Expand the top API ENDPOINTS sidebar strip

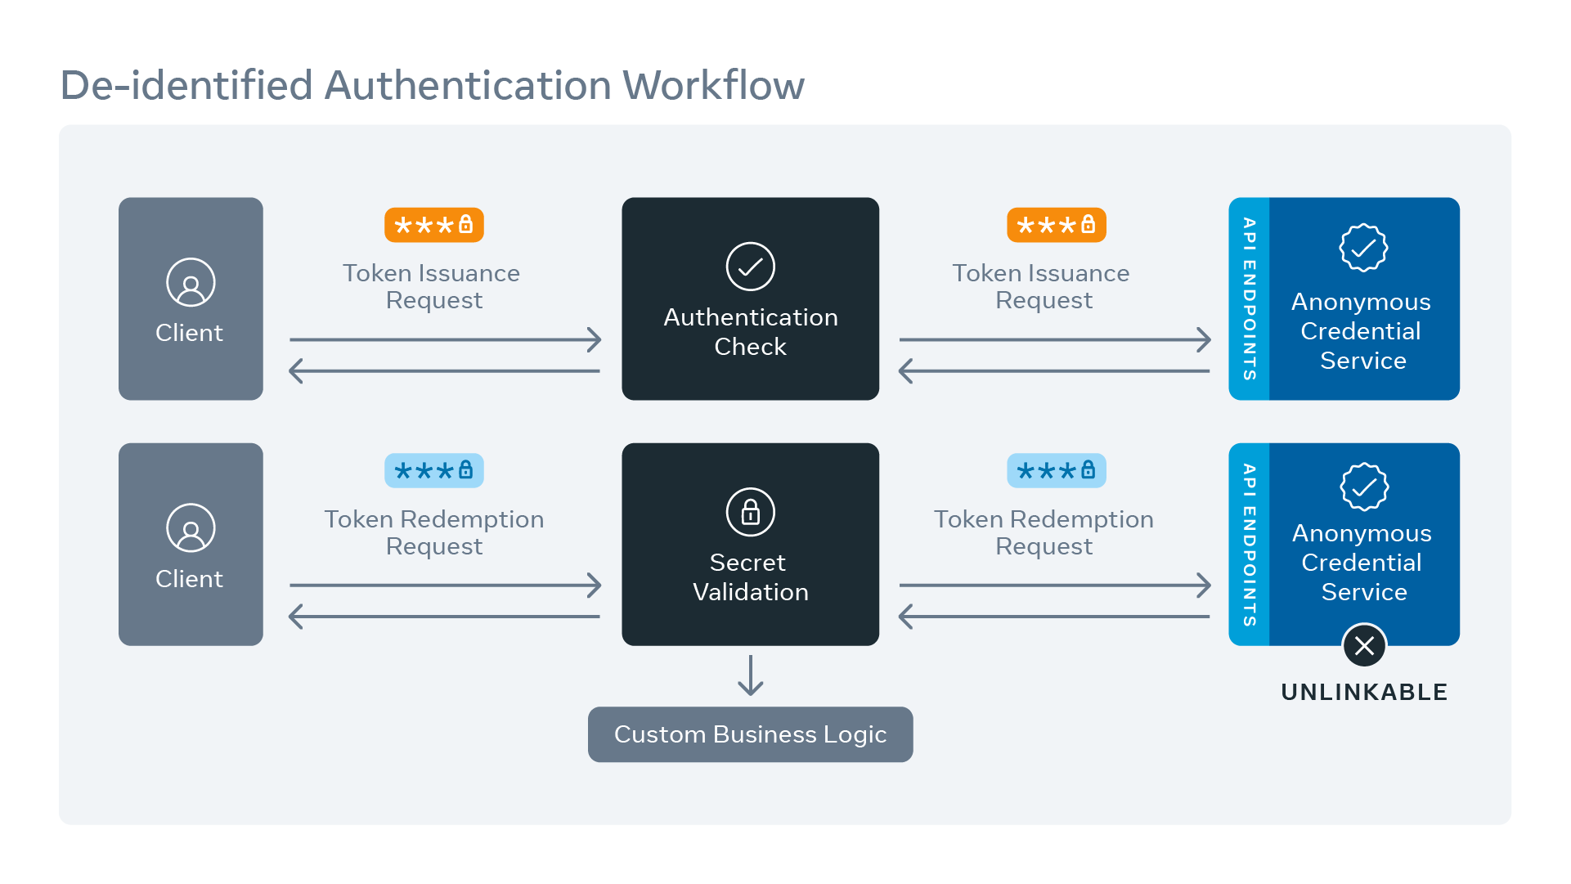coord(1247,298)
